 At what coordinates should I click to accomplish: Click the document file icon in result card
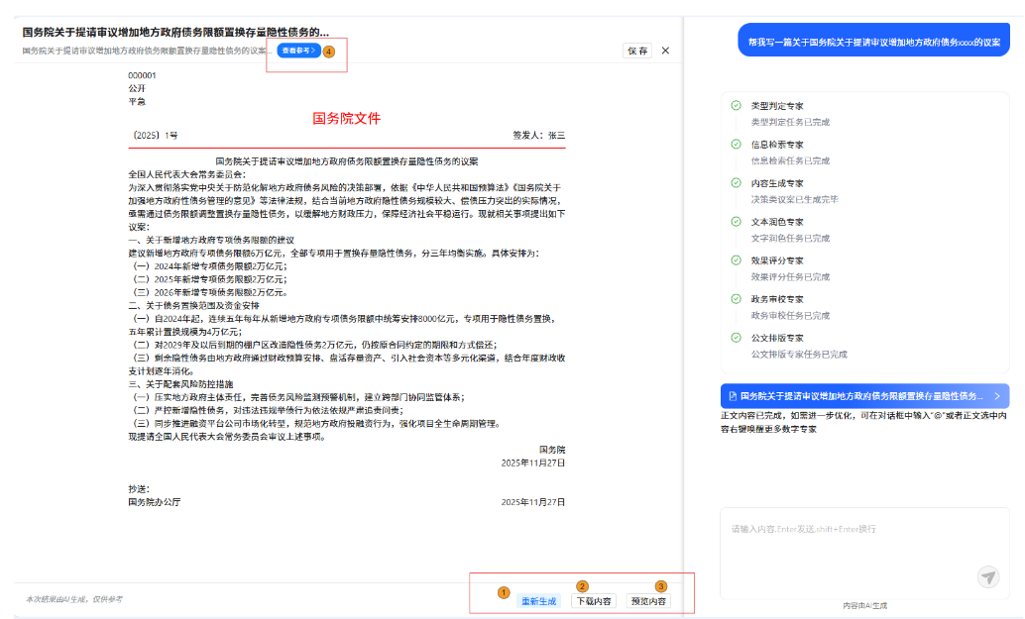pos(732,396)
